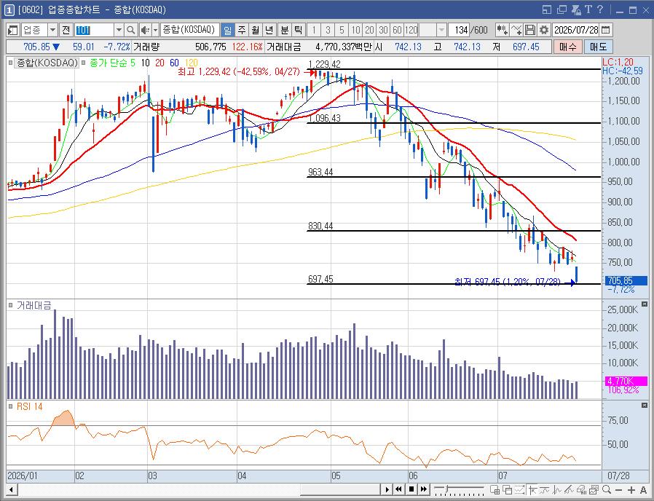Save the chart with the floppy disk icon
Image resolution: width=654 pixels, height=501 pixels.
point(529,30)
